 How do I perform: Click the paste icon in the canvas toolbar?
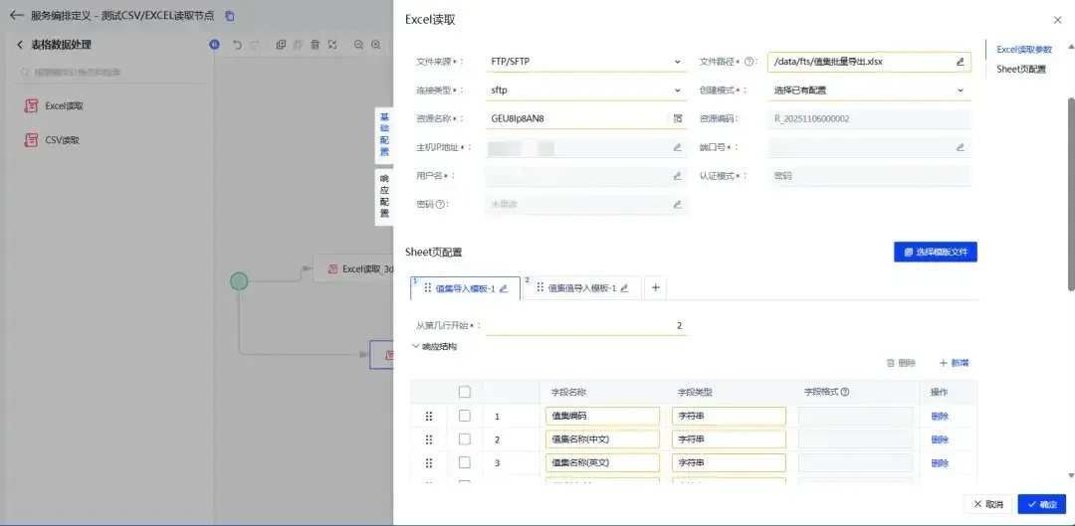click(298, 45)
